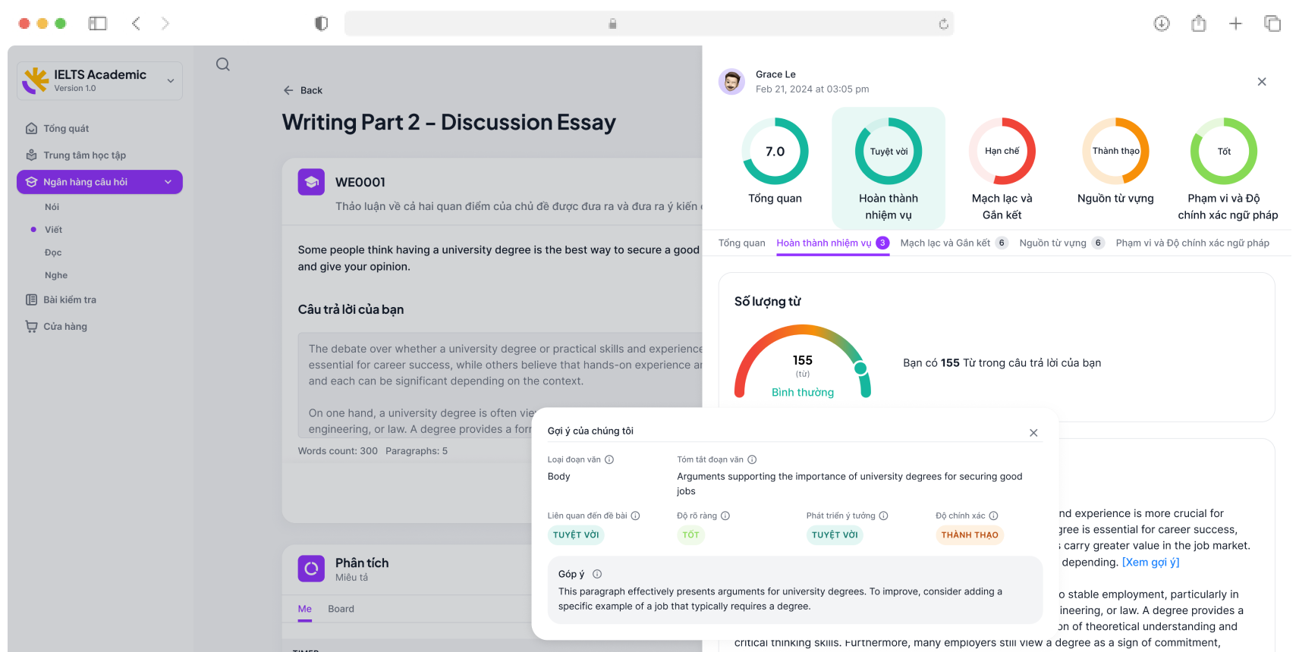Click the Phân tích purple icon

coord(311,569)
